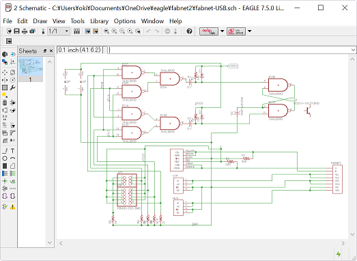Select the Miter tool
357x261 pixels.
pos(12,133)
